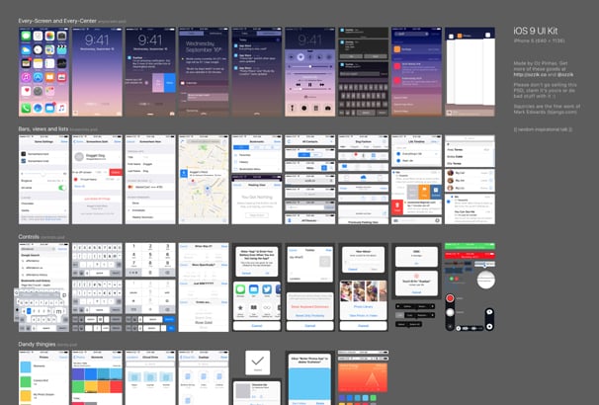This screenshot has height=405, width=599.
Task: Tap Messages icon in the share sheet
Action: pos(240,289)
